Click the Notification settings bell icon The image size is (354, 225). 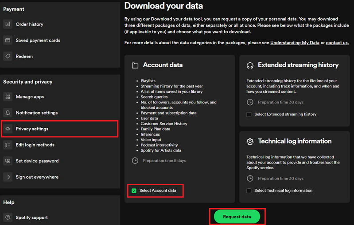[8, 113]
